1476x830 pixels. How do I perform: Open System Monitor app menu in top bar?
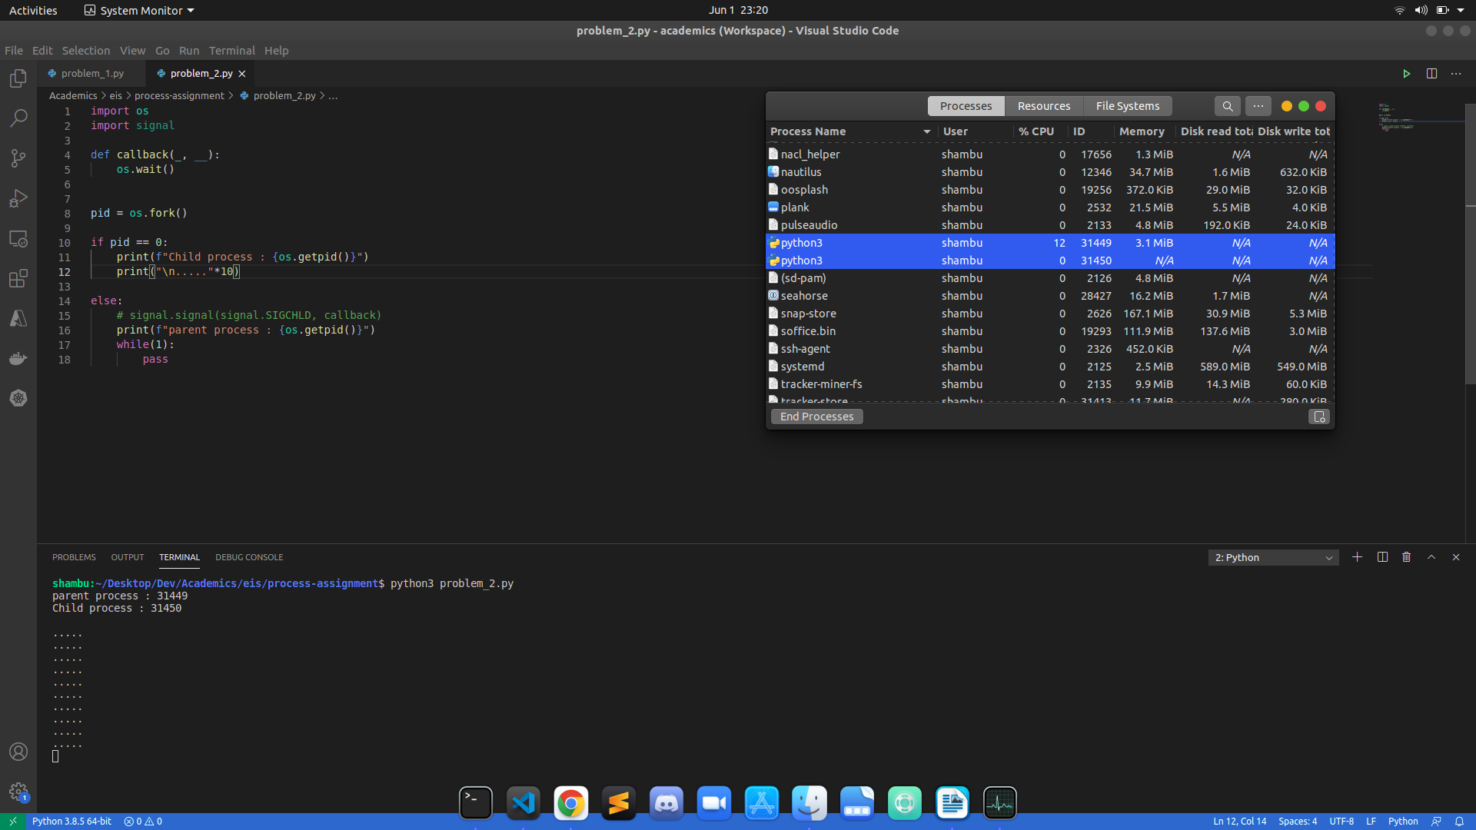[139, 10]
